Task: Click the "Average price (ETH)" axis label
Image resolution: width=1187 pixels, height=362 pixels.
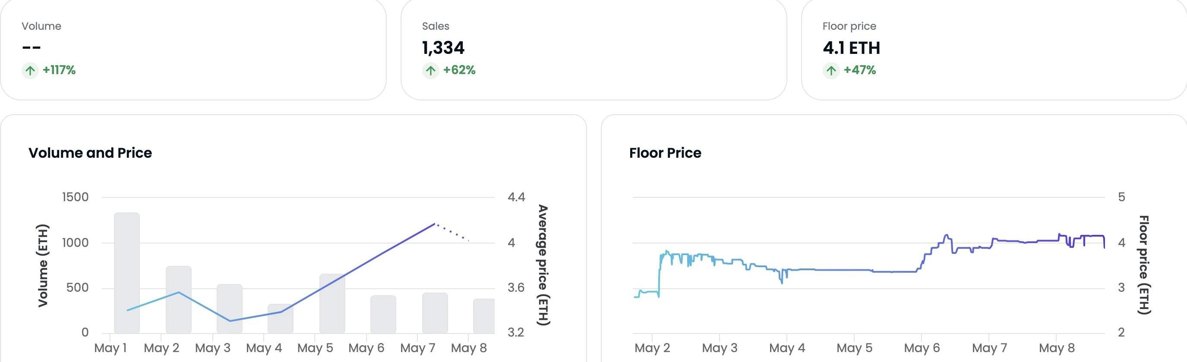Action: pyautogui.click(x=544, y=265)
